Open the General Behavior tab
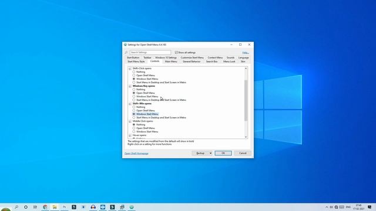Viewport: 376px width, 211px height. pyautogui.click(x=192, y=62)
